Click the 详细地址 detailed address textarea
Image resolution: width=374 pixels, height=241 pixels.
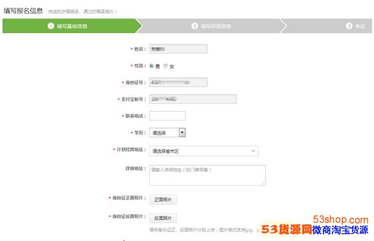pyautogui.click(x=207, y=175)
